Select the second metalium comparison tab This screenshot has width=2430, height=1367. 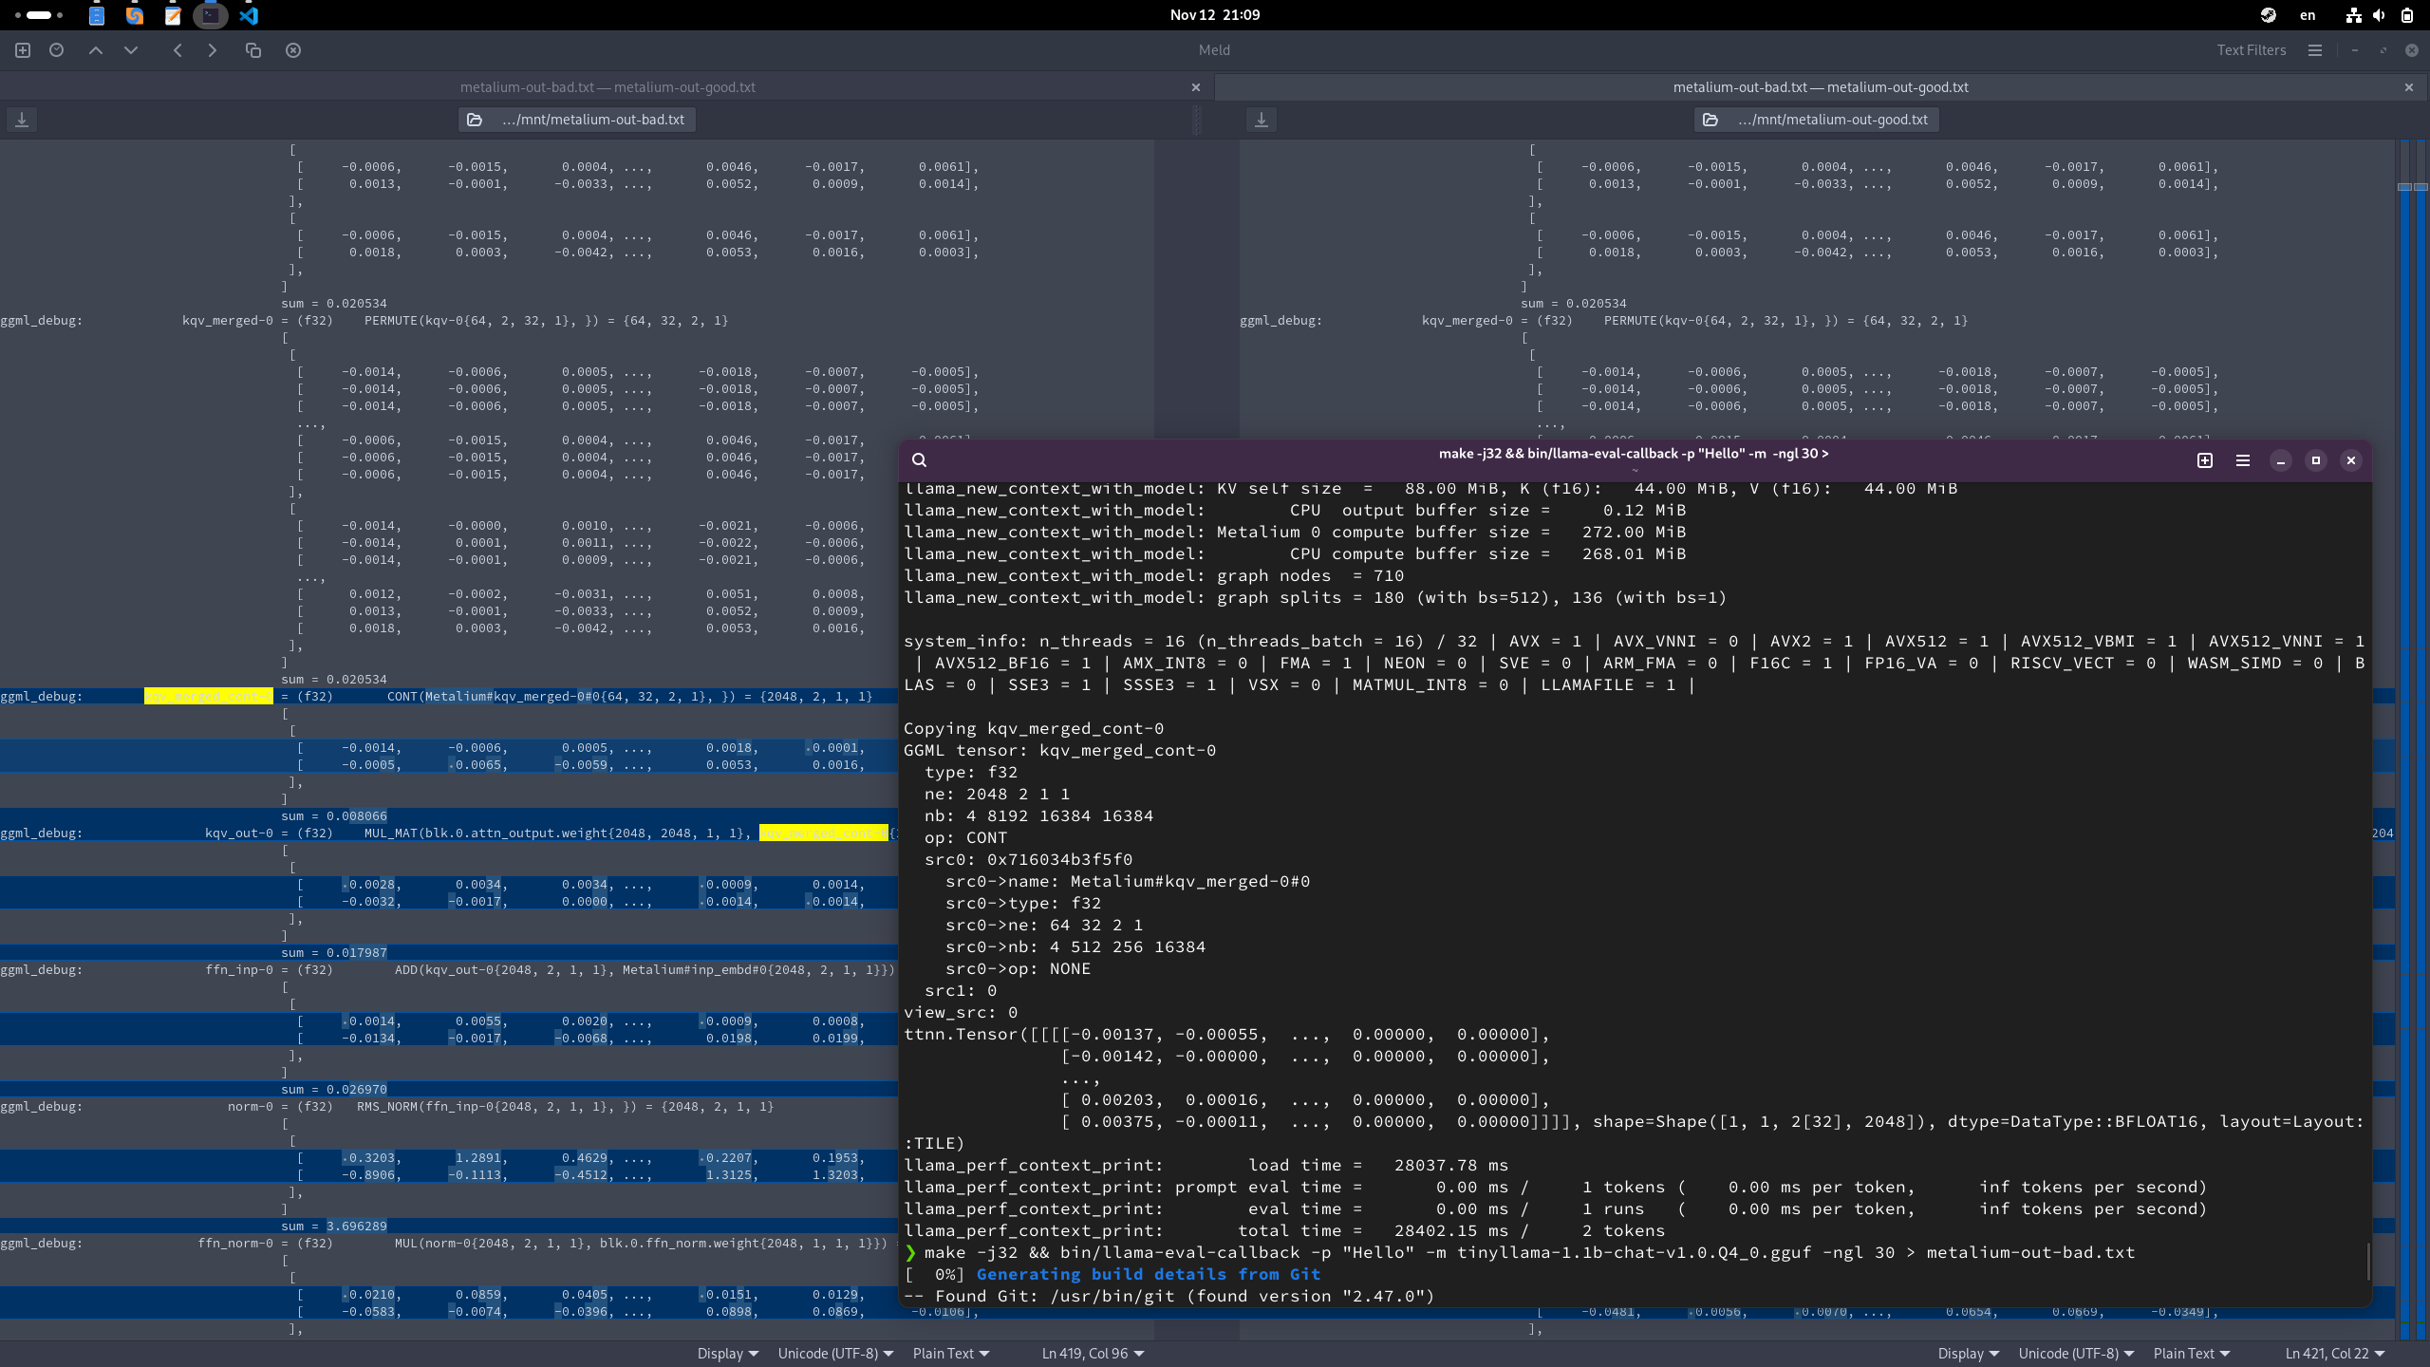[1820, 87]
